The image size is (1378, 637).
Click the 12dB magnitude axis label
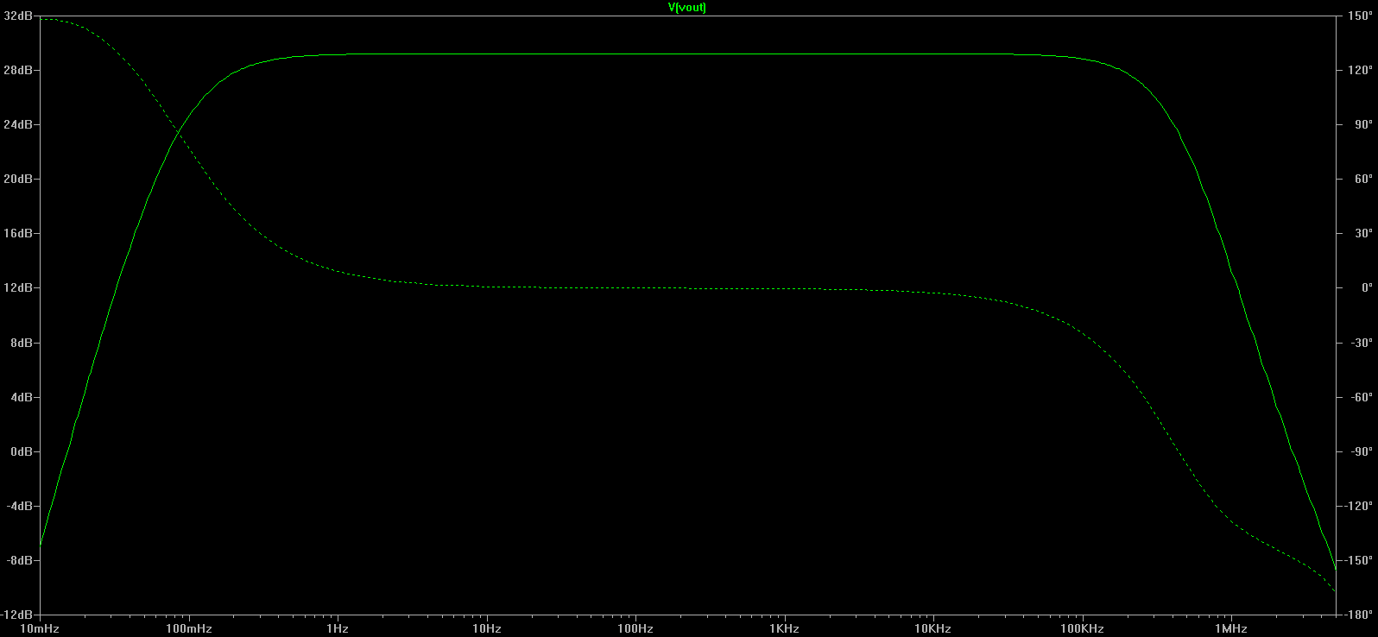tap(17, 287)
